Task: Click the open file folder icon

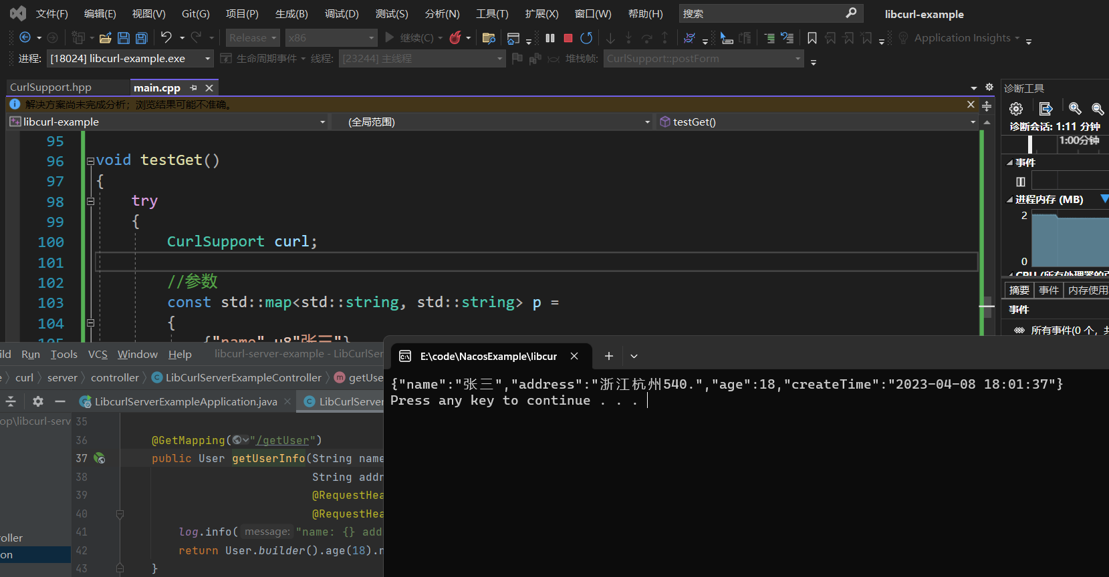Action: pyautogui.click(x=105, y=38)
